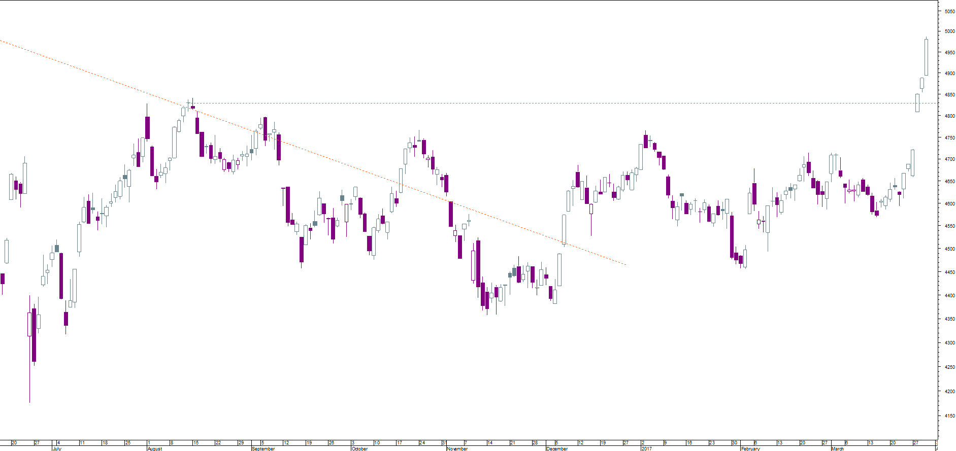Pick the 4450 price scale label

pos(949,272)
